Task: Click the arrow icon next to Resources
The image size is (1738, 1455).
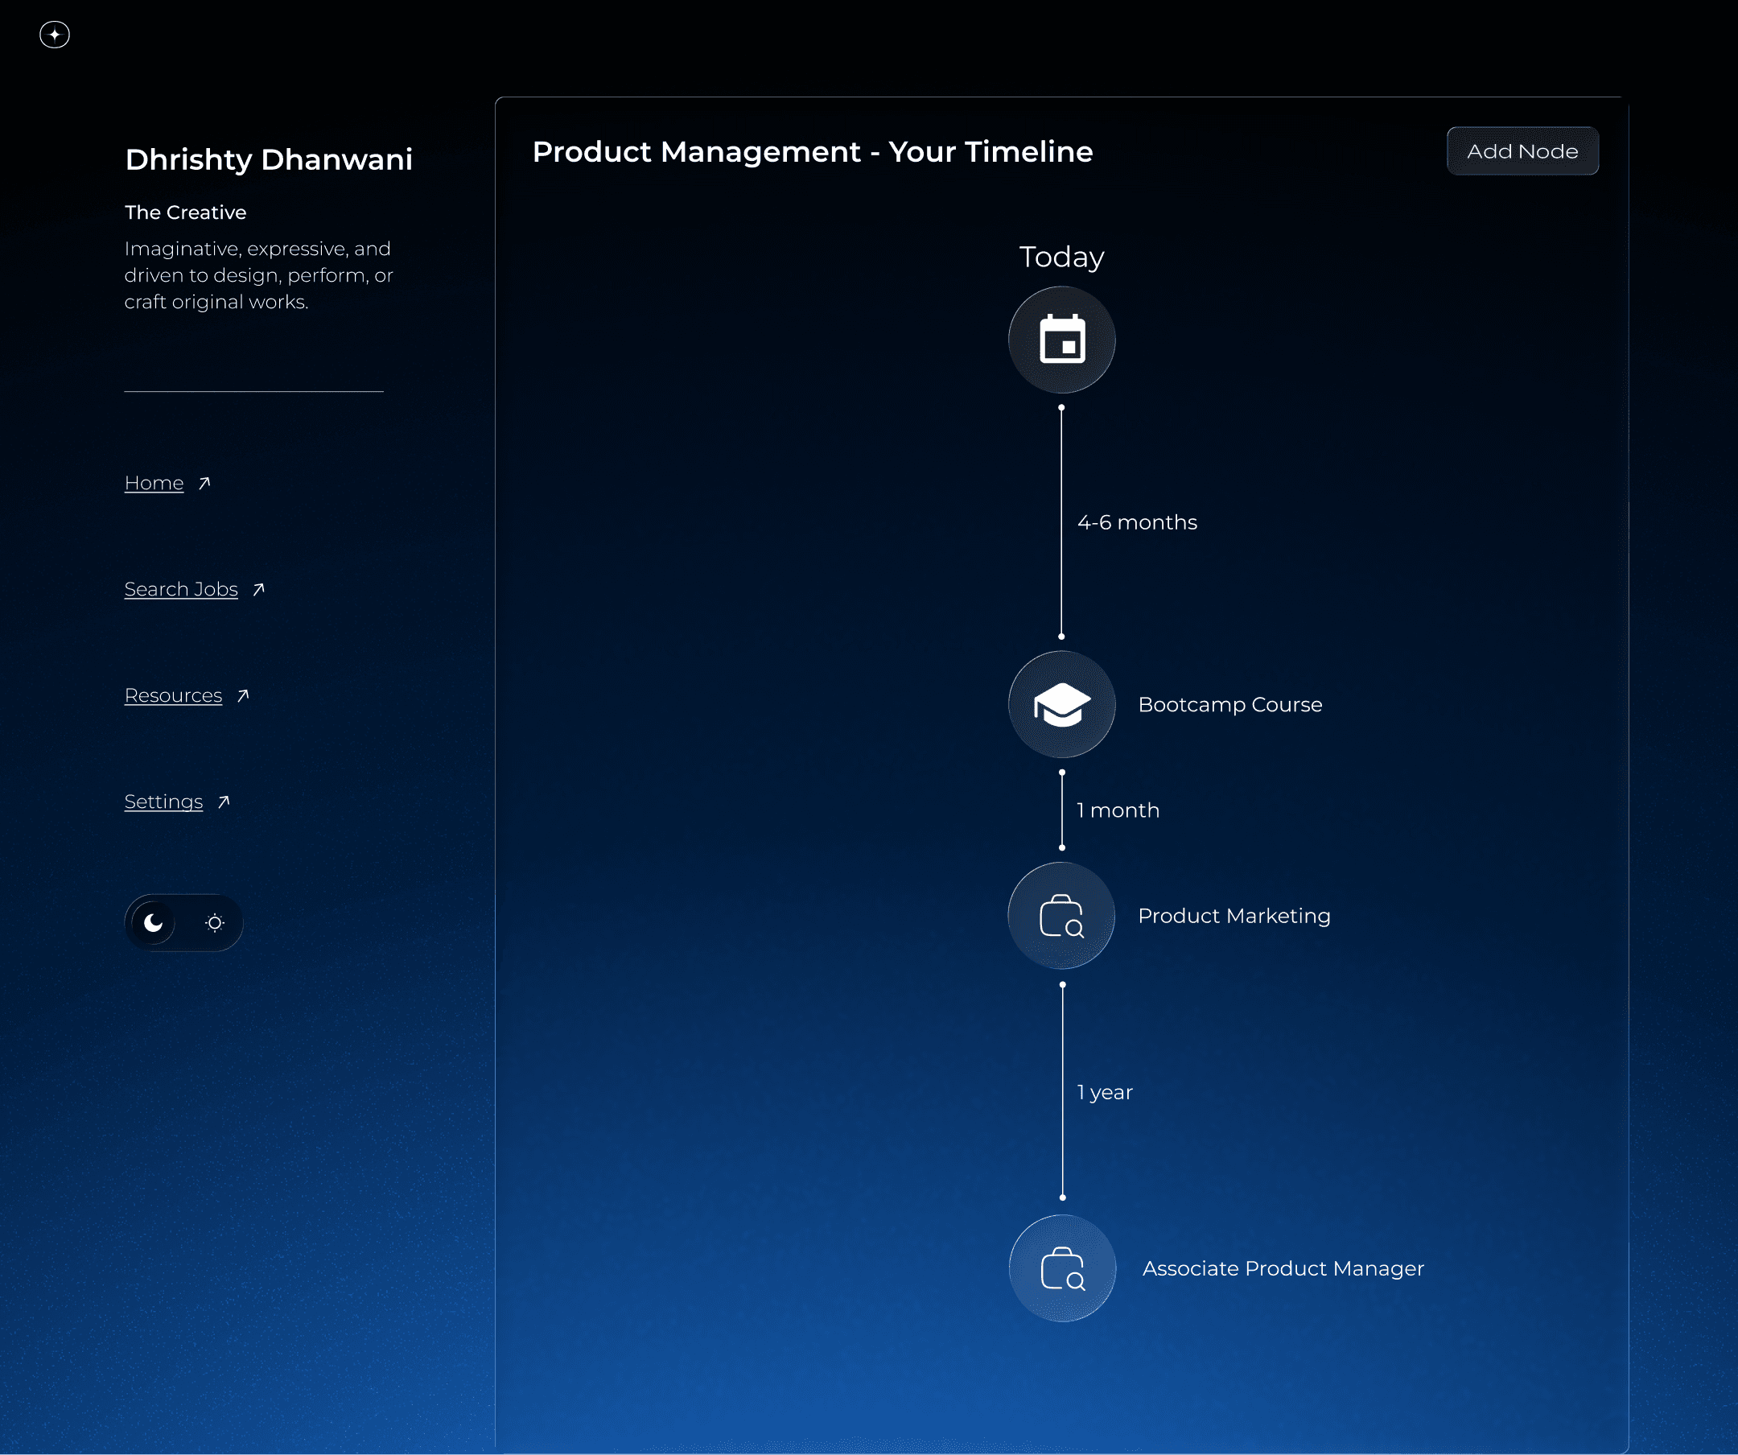Action: [242, 696]
